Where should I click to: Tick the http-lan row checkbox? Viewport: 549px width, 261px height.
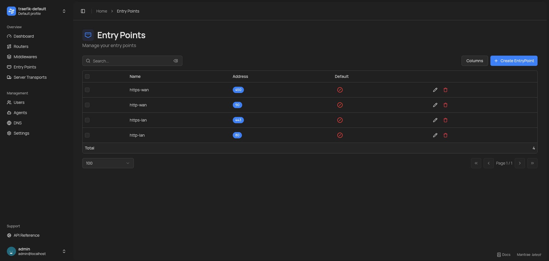pyautogui.click(x=87, y=135)
